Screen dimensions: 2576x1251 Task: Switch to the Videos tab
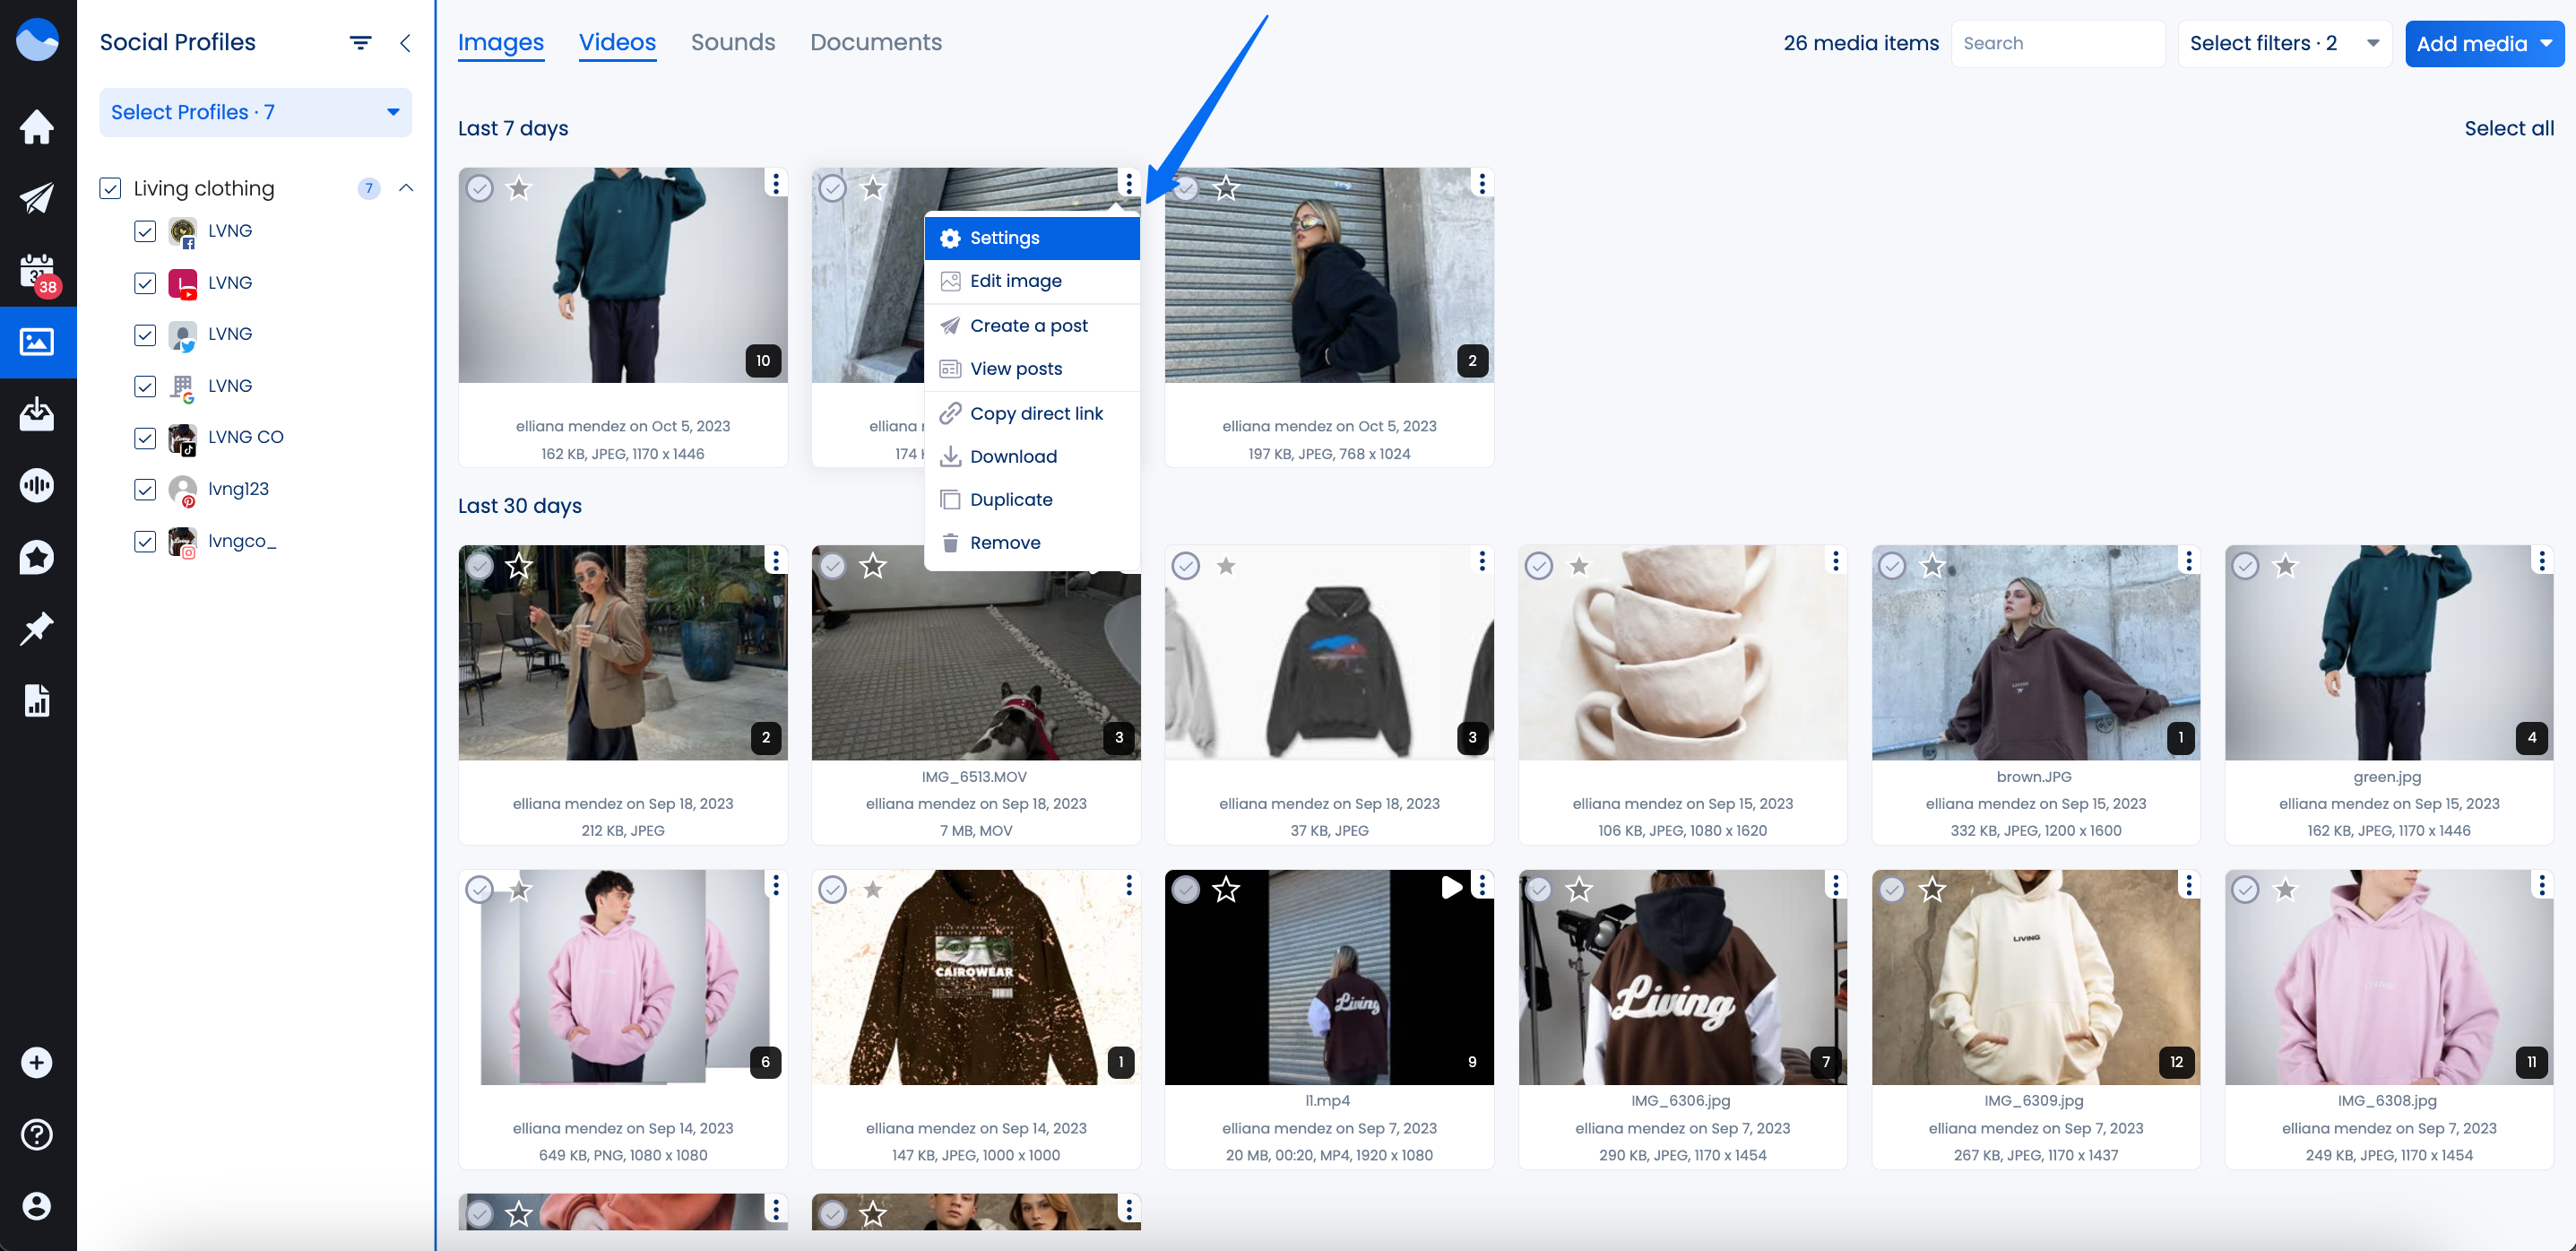coord(617,43)
